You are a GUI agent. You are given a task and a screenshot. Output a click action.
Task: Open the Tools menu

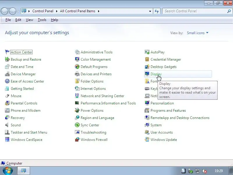click(x=42, y=20)
